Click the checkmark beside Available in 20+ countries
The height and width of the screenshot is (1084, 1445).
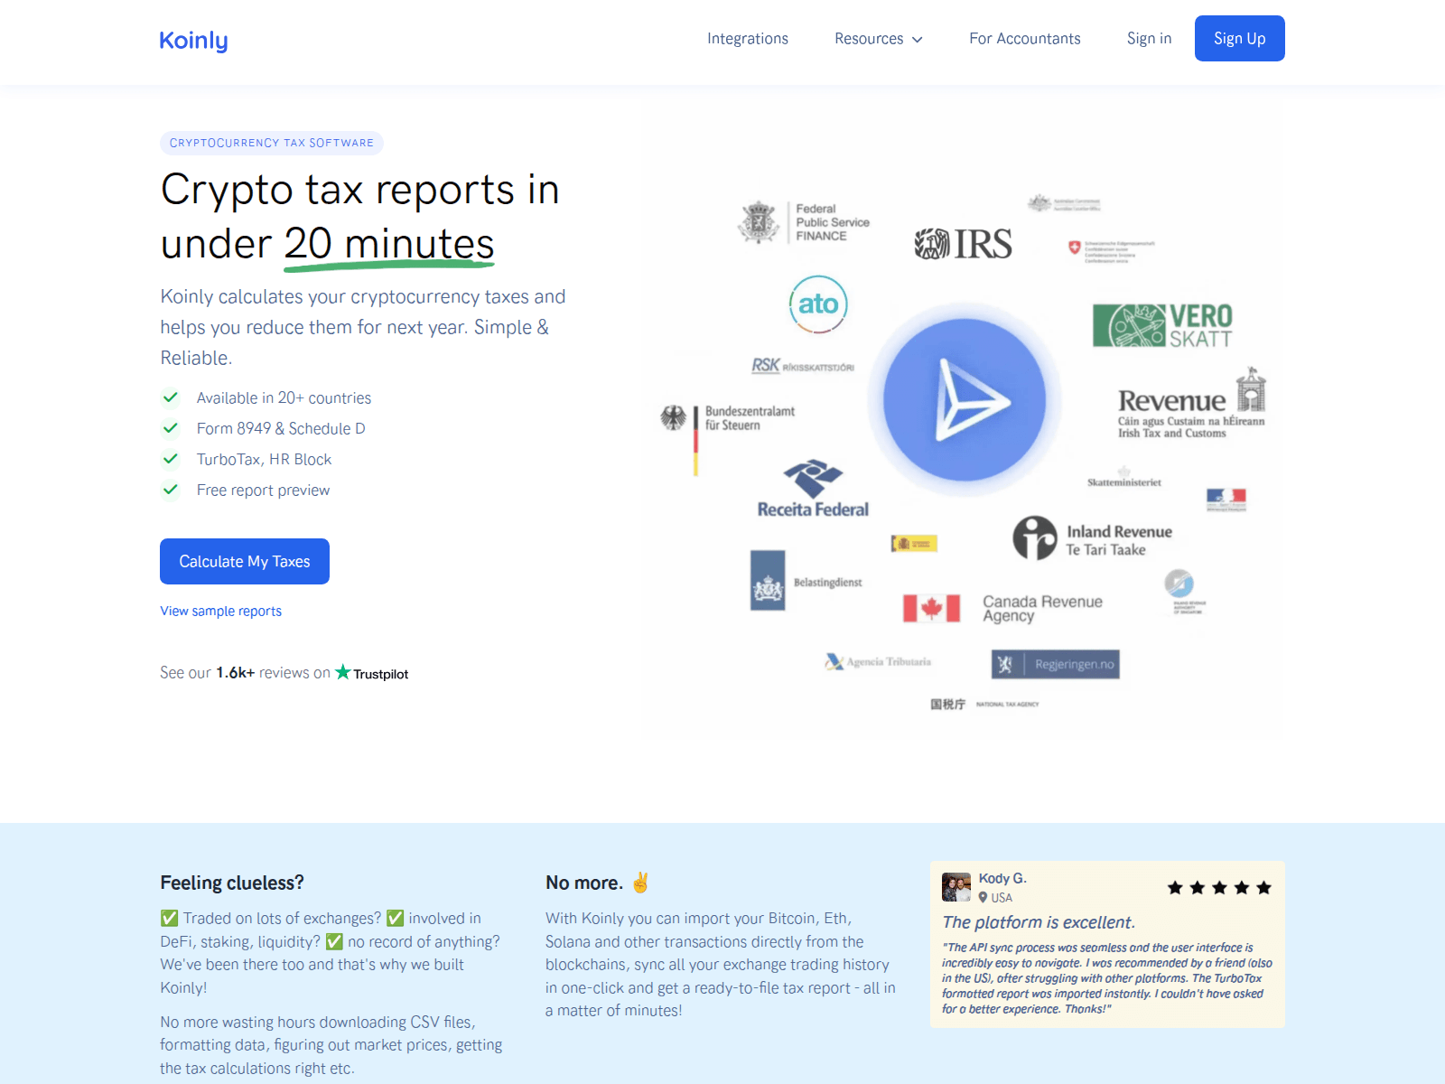click(x=170, y=397)
